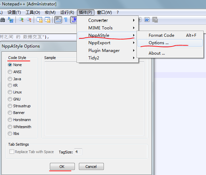Viewport: 206px width, 175px height.
Task: Enable Replace Tab with Space checkbox
Action: [32, 152]
